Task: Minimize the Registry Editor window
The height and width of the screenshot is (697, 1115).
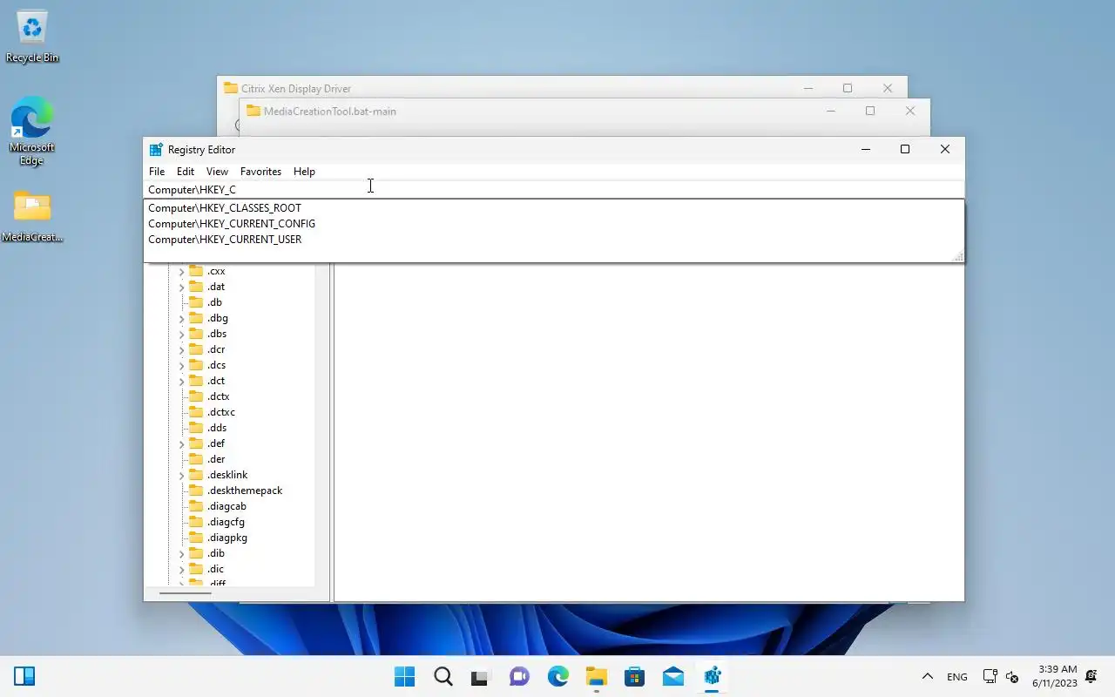Action: [x=865, y=150]
